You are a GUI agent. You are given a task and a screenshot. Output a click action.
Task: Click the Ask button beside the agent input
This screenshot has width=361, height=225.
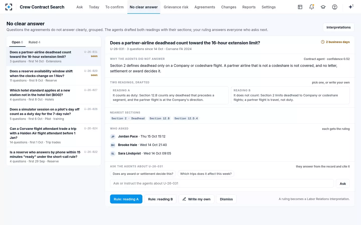coord(343,183)
